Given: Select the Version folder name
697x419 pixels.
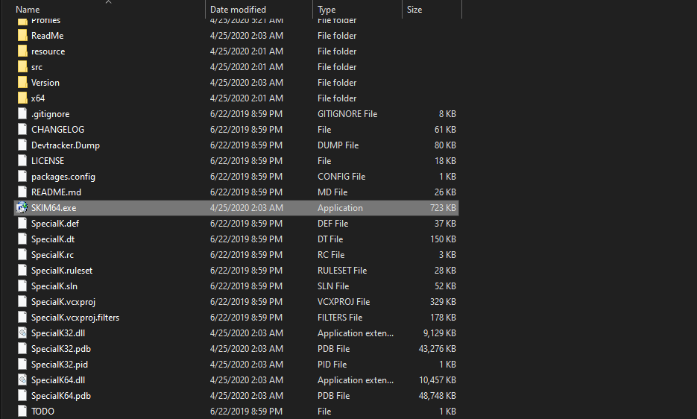Looking at the screenshot, I should 45,83.
